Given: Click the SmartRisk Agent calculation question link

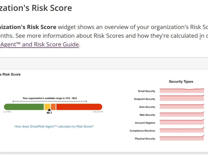Looking at the screenshot, I should coord(54,127).
